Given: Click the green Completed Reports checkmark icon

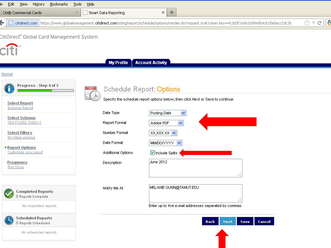Looking at the screenshot, I should tap(9, 194).
